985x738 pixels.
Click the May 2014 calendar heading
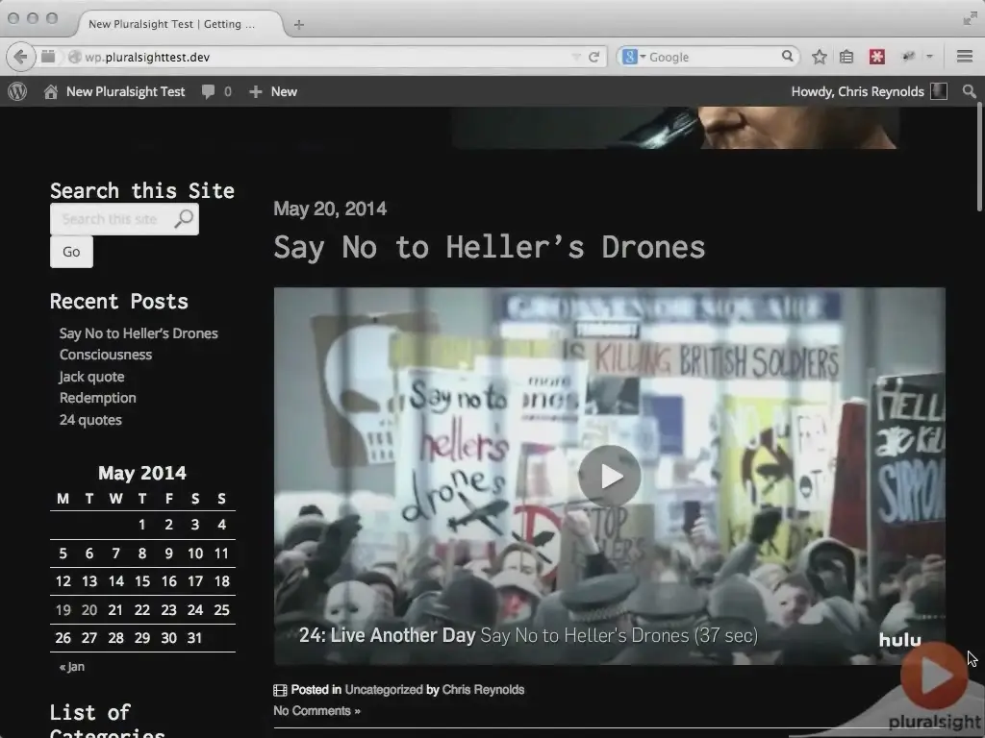click(x=142, y=473)
